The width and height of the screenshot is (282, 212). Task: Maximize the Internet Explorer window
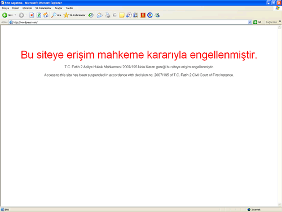[x=274, y=3]
